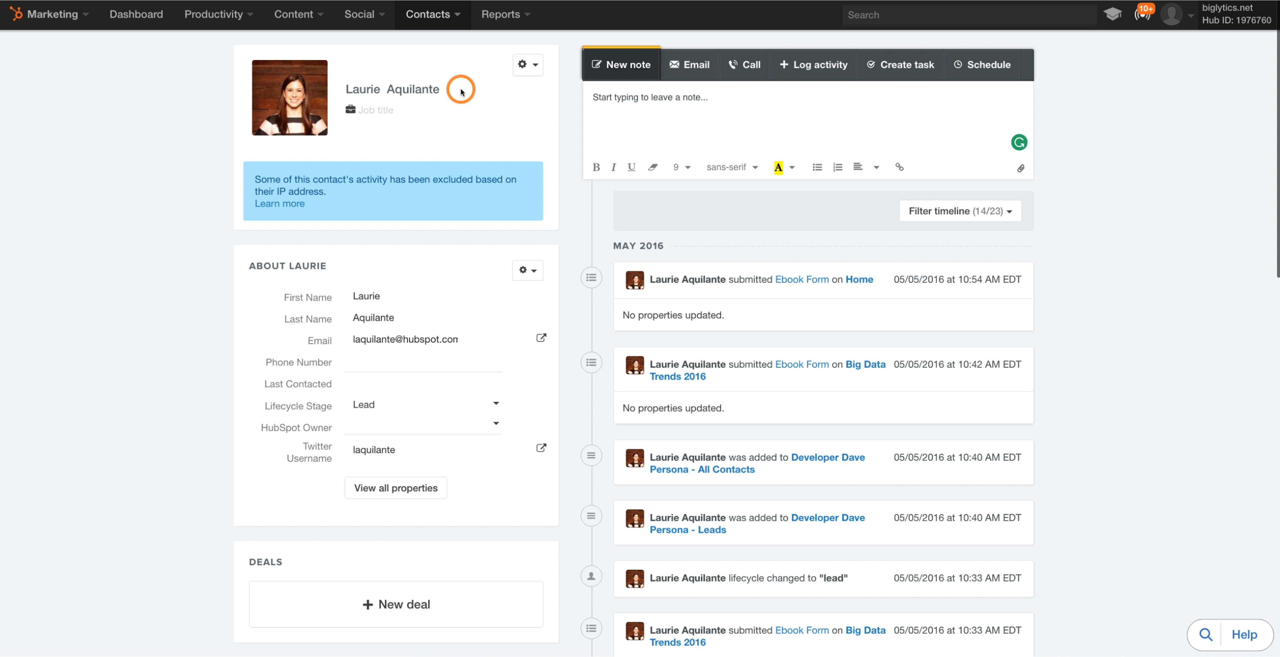The height and width of the screenshot is (657, 1280).
Task: Open the Contacts menu in navigation
Action: pyautogui.click(x=432, y=14)
